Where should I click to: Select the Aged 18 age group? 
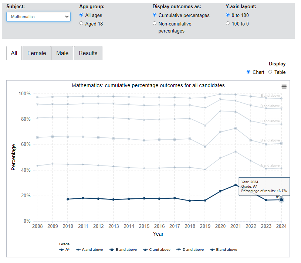click(81, 23)
